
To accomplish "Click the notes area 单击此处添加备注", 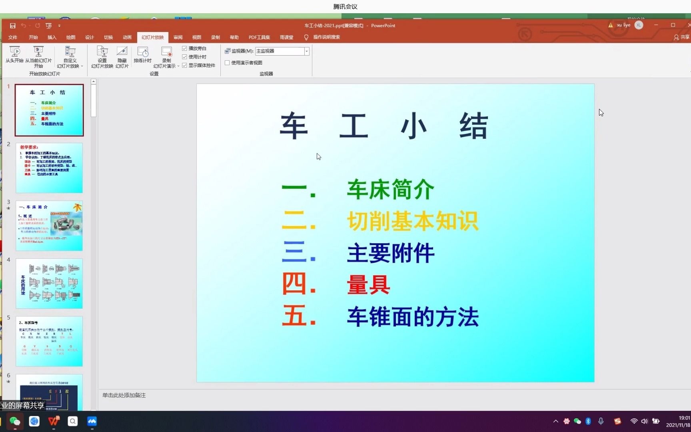I will pos(124,395).
